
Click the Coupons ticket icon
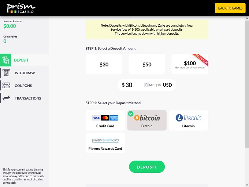pyautogui.click(x=6, y=86)
